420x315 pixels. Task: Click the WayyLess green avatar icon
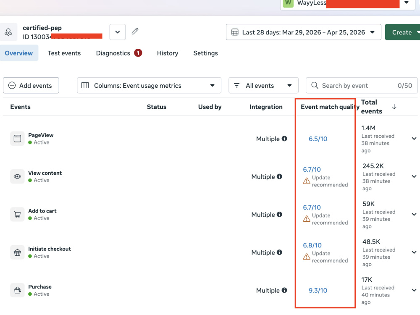tap(288, 3)
